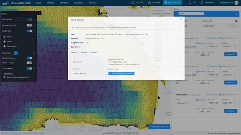Select Ocean model grid radio
This screenshot has width=241, height=135.
click(x=5, y=42)
